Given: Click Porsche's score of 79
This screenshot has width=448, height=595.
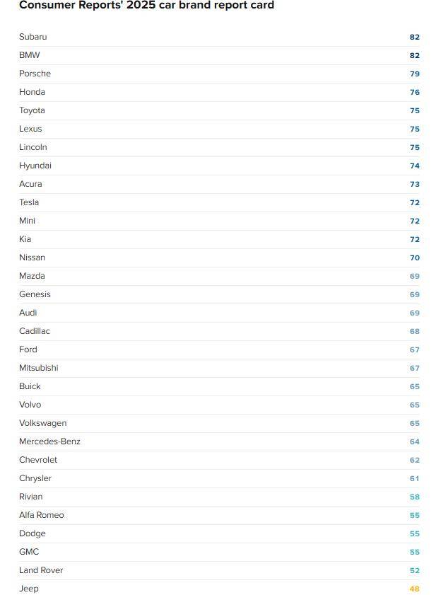Looking at the screenshot, I should coord(414,74).
